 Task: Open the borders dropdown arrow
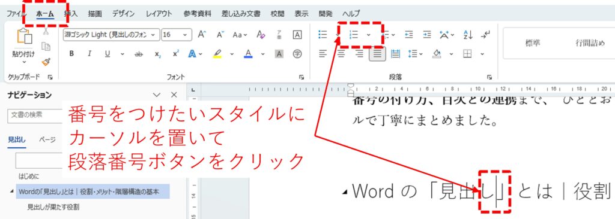482,54
